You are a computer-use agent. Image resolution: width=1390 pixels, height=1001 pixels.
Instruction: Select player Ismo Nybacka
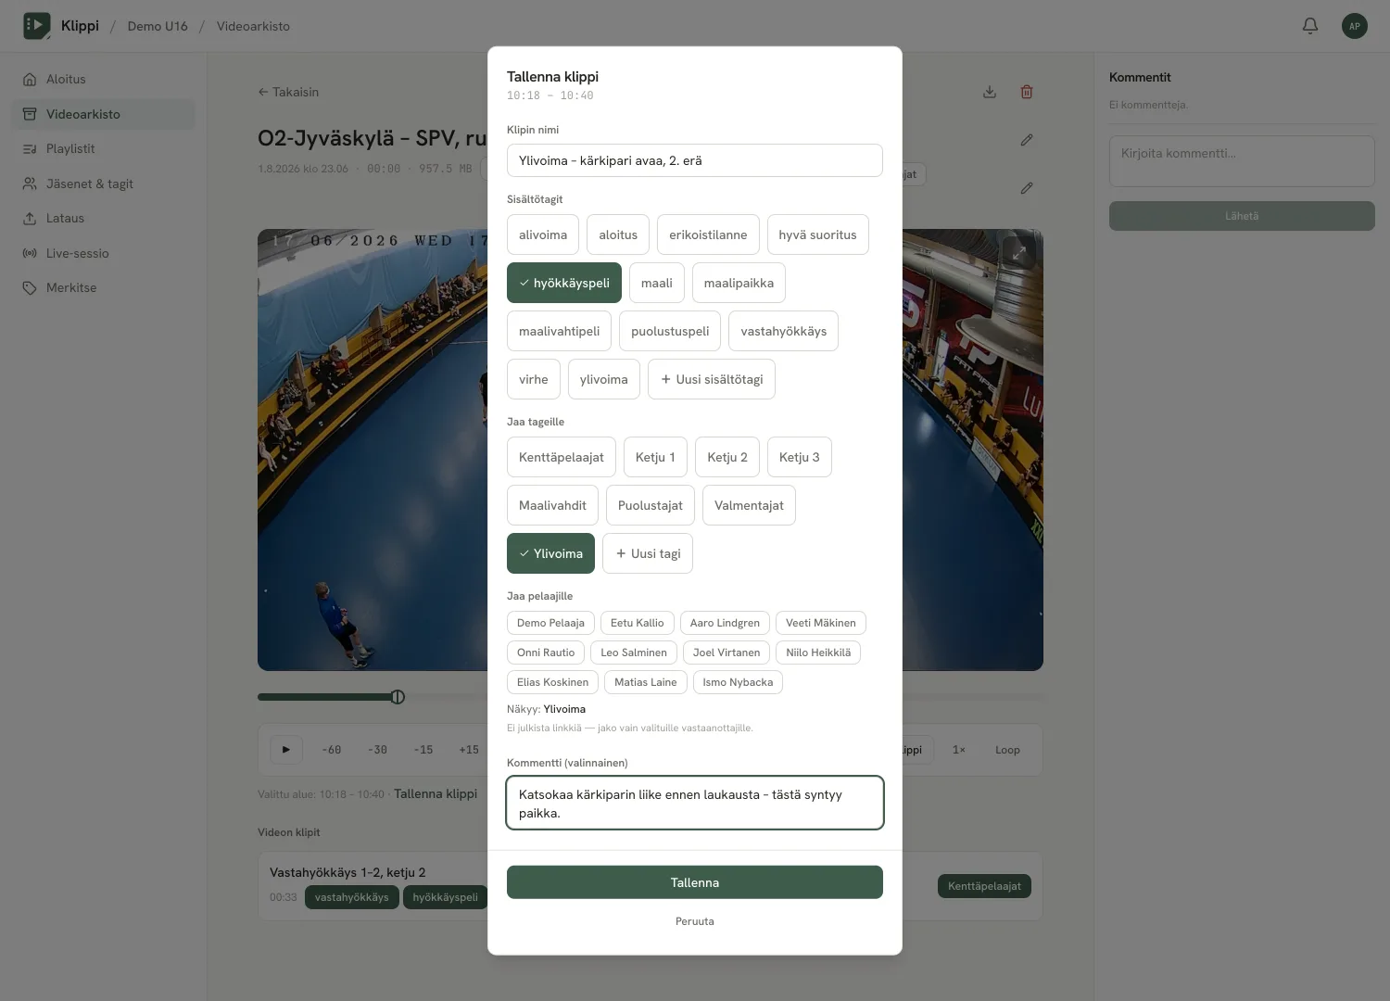point(738,682)
